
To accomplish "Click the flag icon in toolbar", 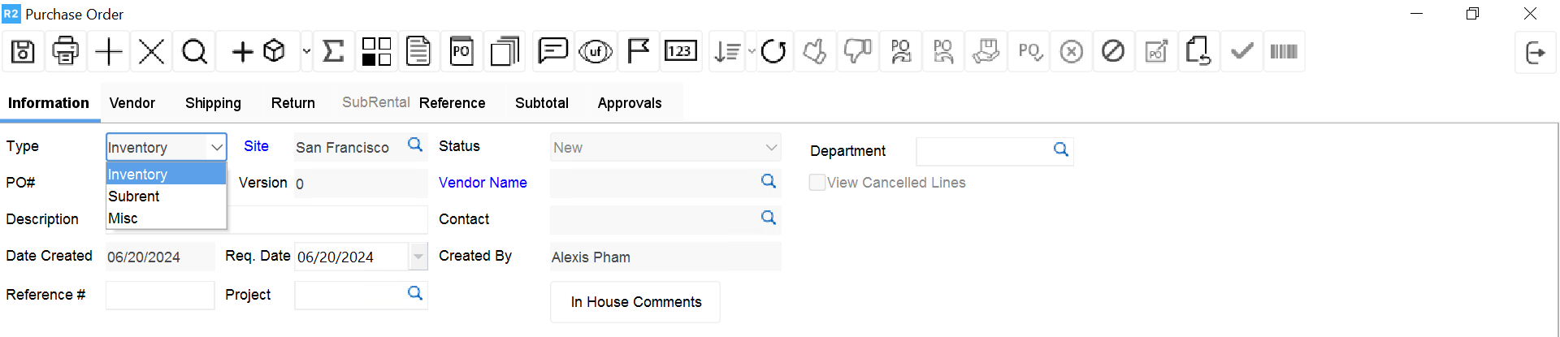I will [x=639, y=52].
